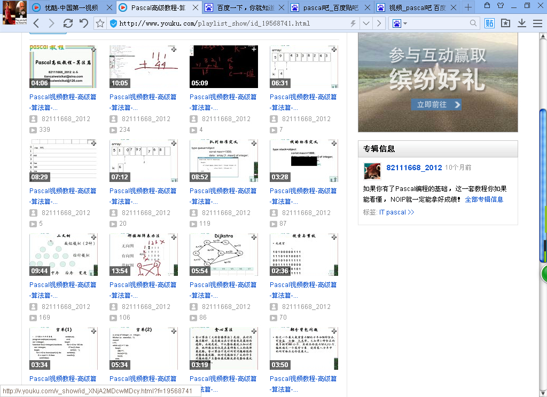Open the browser main menu icon

537,23
